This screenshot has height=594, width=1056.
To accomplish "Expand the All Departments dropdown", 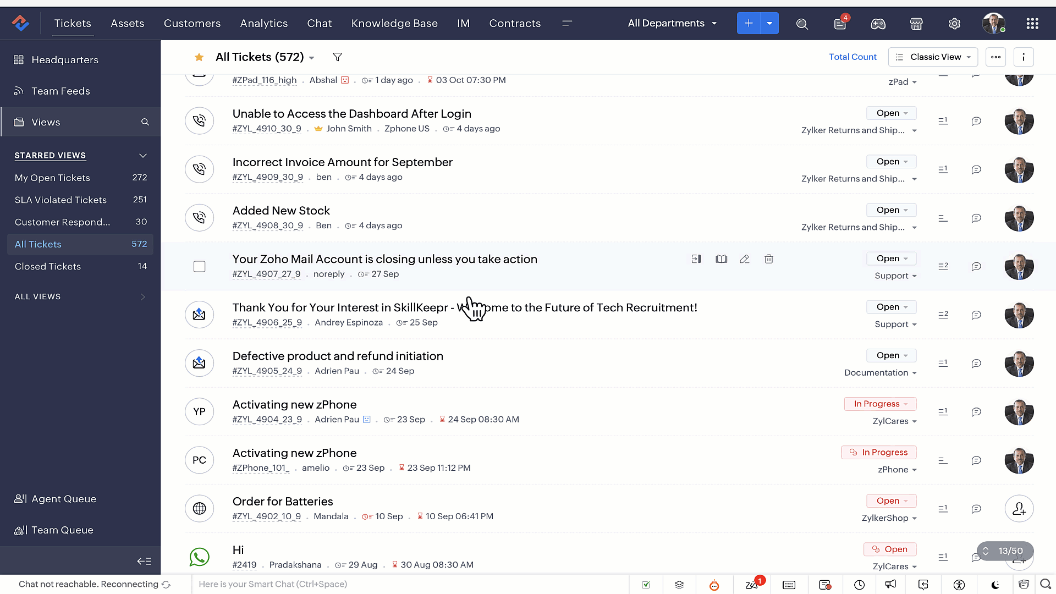I will pos(672,24).
